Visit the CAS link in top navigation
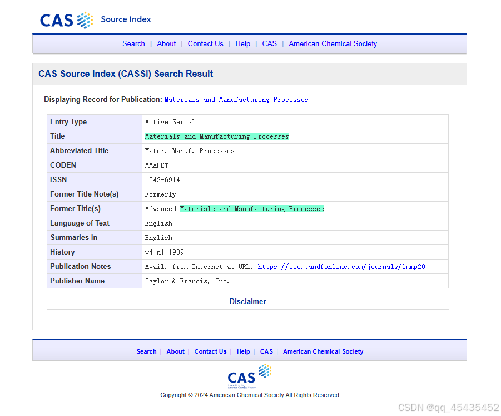The image size is (501, 416). pyautogui.click(x=269, y=43)
